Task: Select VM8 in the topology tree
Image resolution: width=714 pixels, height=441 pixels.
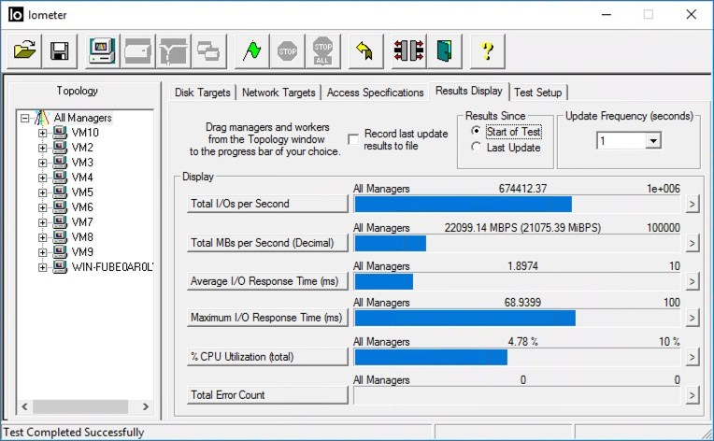Action: point(82,237)
